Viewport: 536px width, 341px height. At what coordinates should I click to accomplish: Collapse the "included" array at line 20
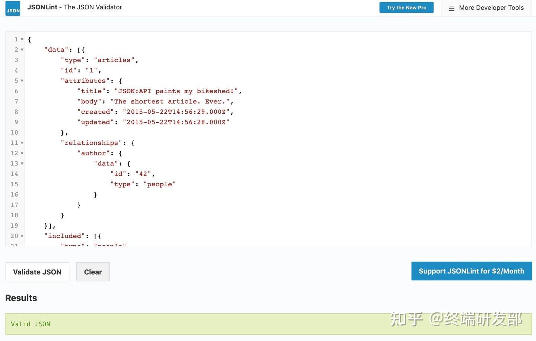[22, 236]
